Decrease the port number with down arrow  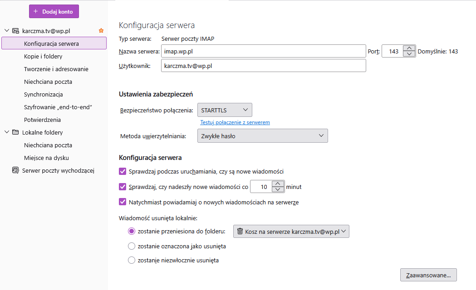click(409, 54)
